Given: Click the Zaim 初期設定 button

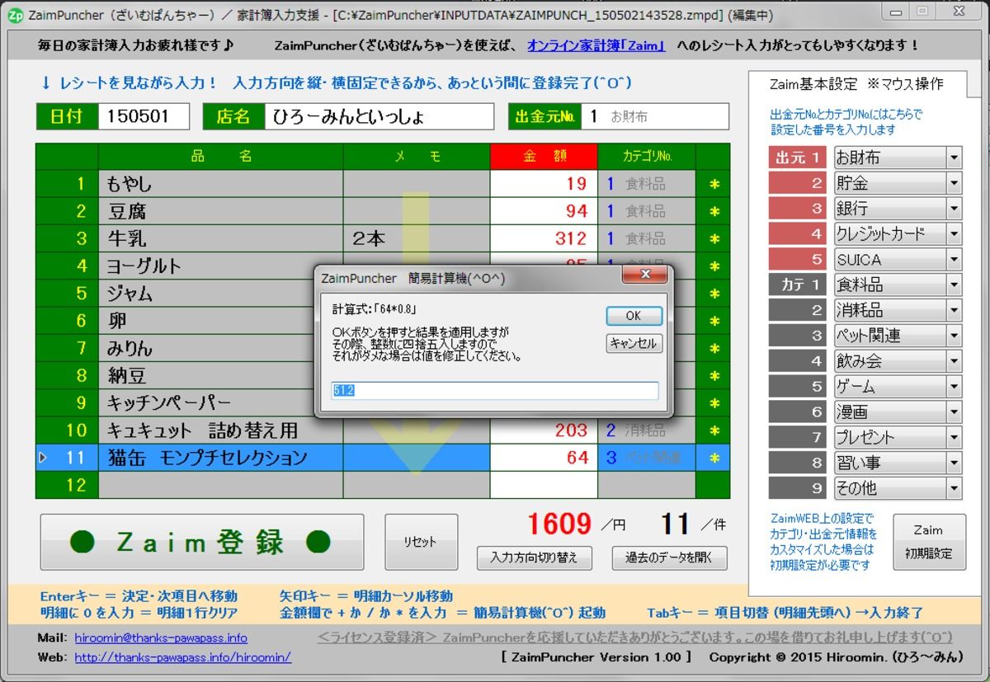Looking at the screenshot, I should [928, 542].
